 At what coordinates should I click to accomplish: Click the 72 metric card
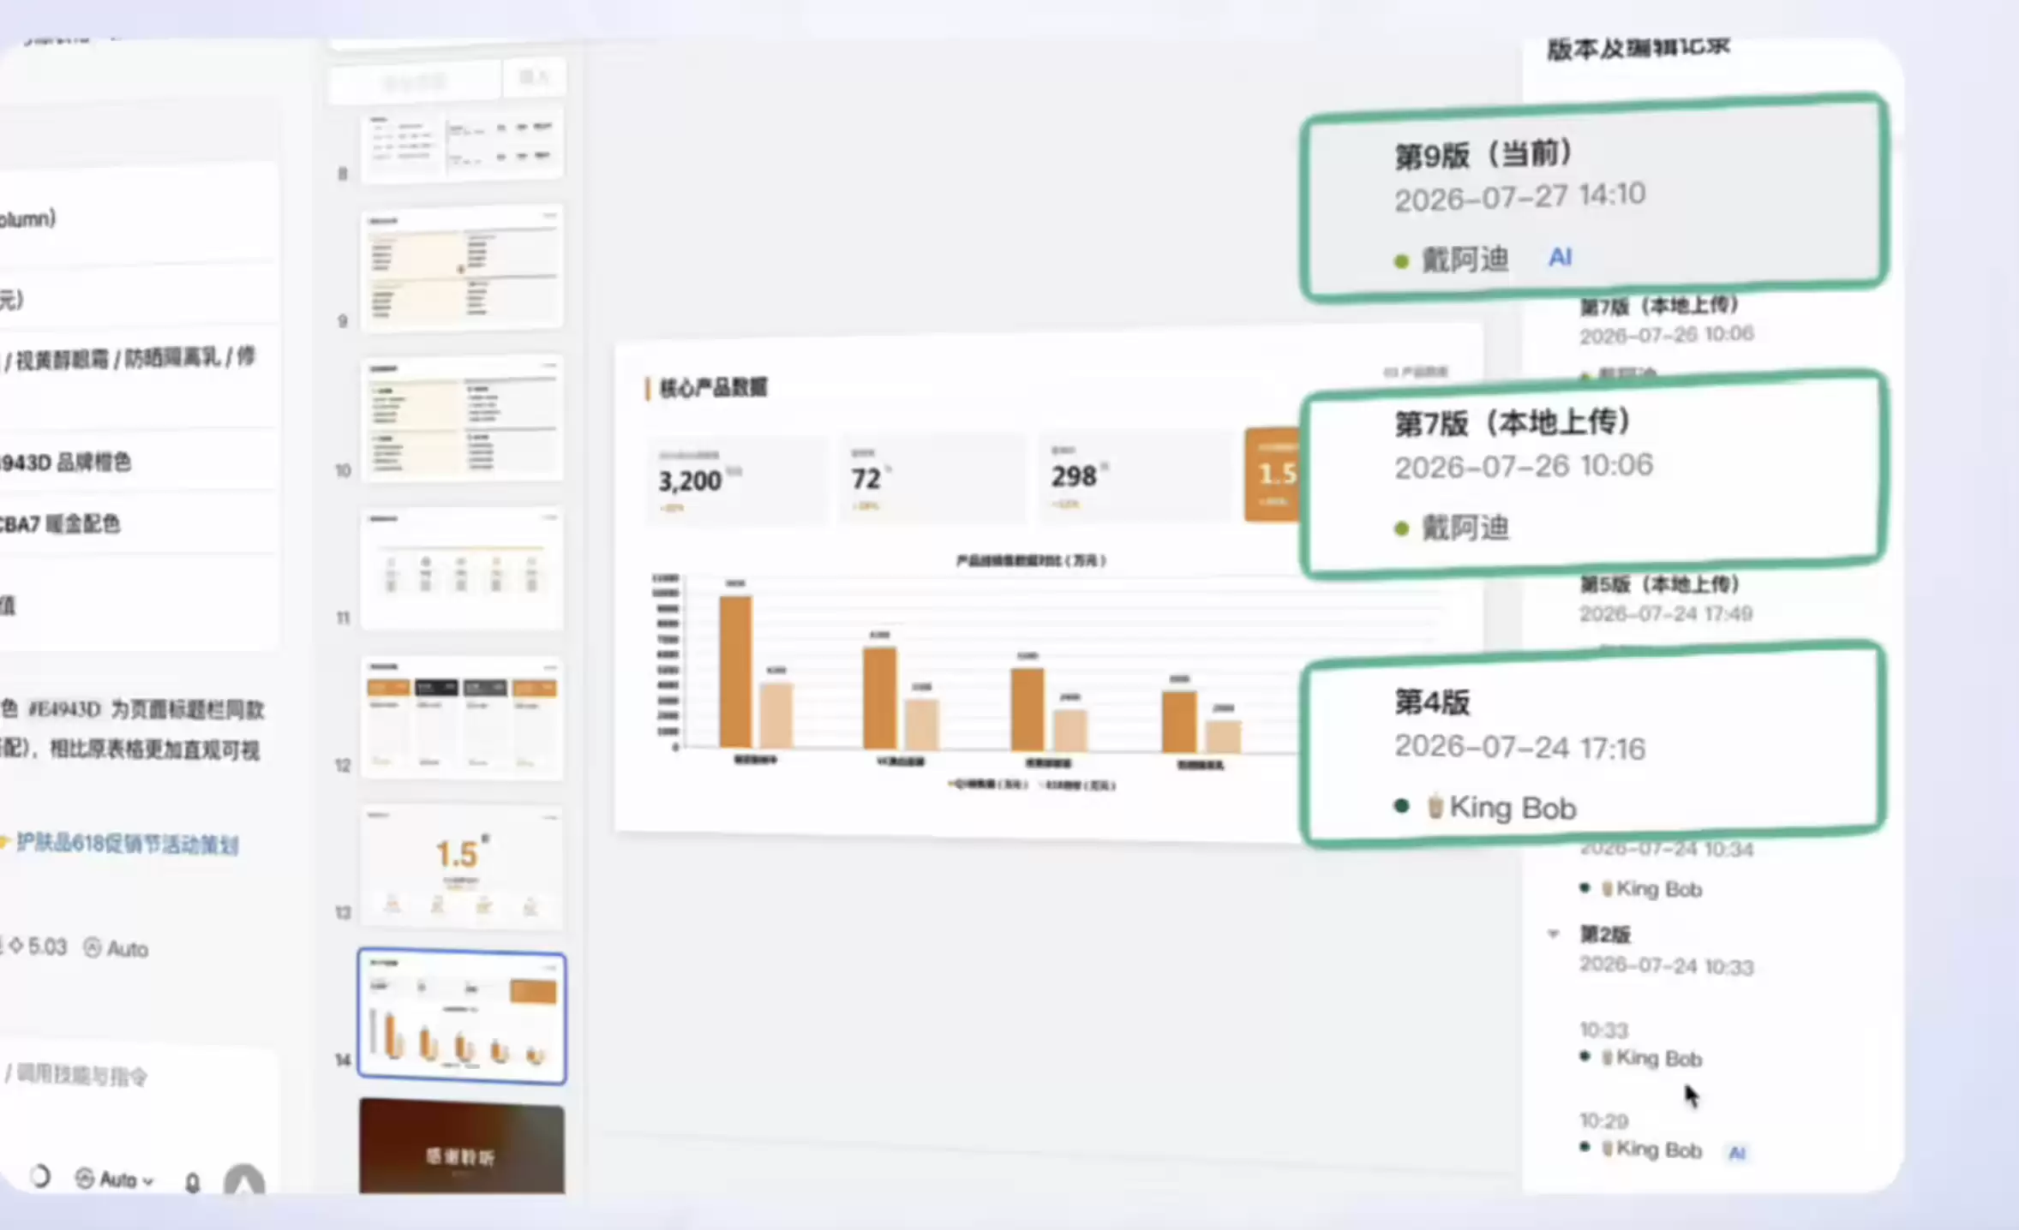(x=931, y=478)
